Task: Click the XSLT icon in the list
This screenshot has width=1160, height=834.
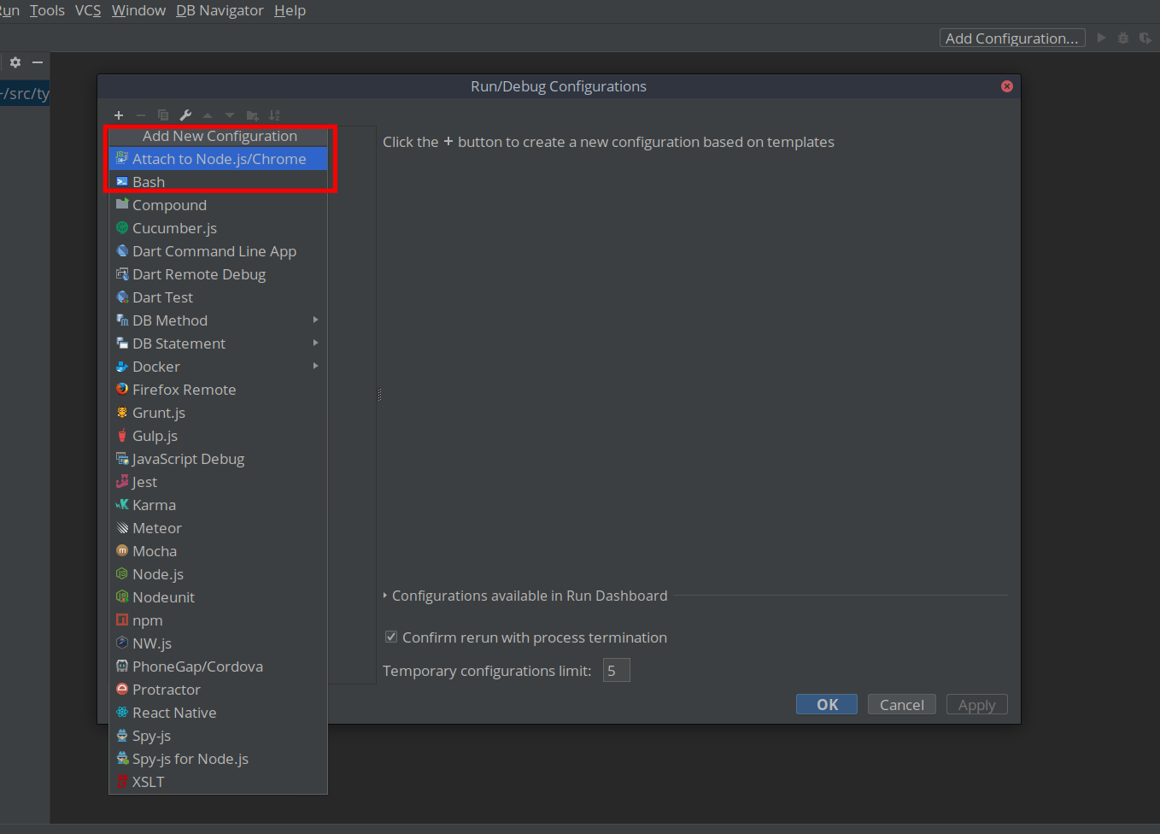Action: pyautogui.click(x=122, y=782)
